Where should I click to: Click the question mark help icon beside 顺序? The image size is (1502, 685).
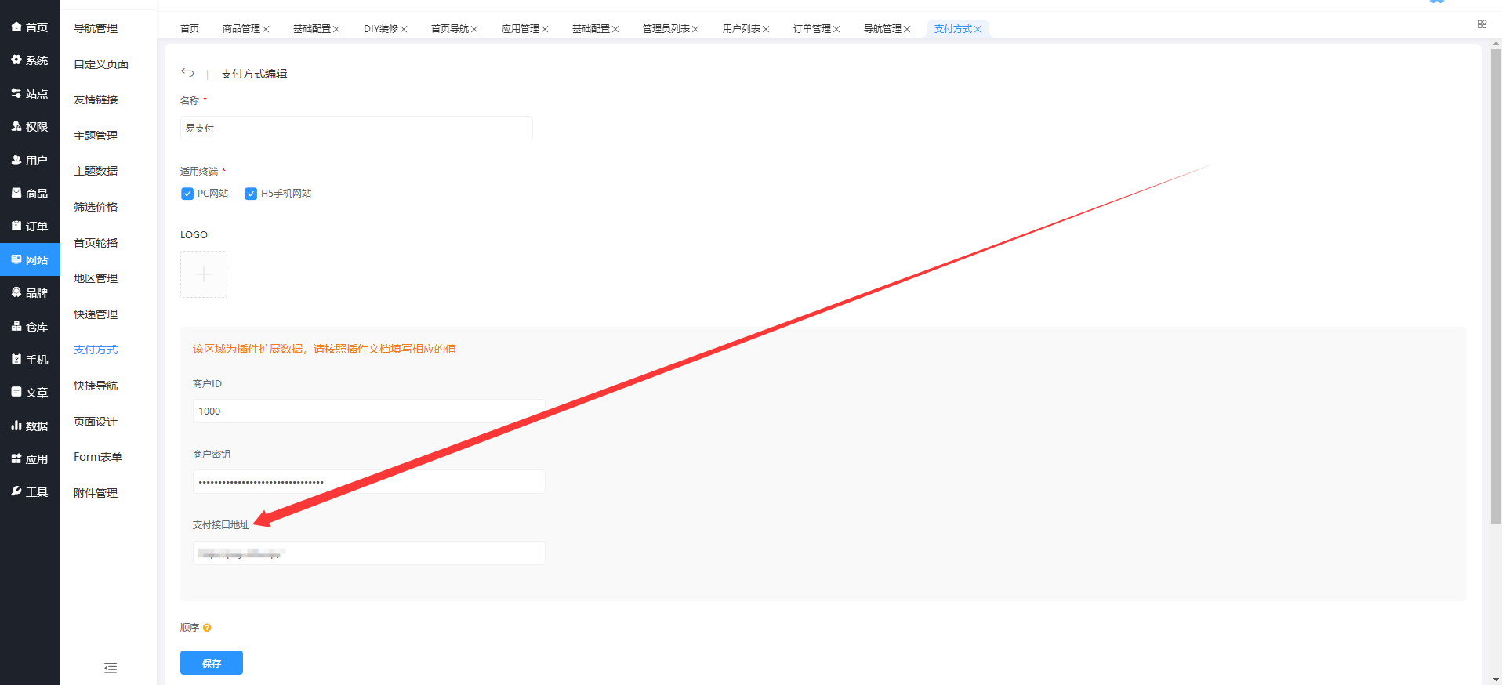[x=207, y=628]
